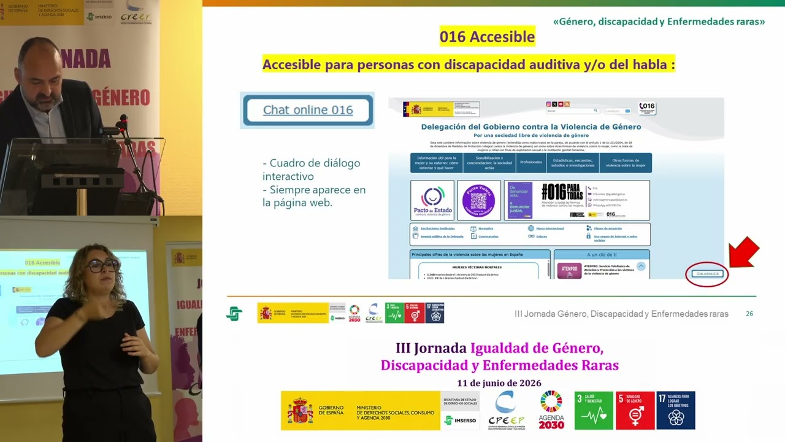Follow the Planes de actuación link
The height and width of the screenshot is (442, 785).
(x=608, y=228)
